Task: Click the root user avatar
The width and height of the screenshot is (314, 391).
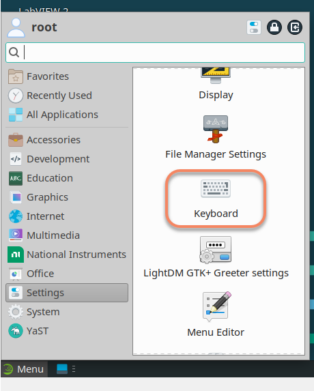Action: 16,27
